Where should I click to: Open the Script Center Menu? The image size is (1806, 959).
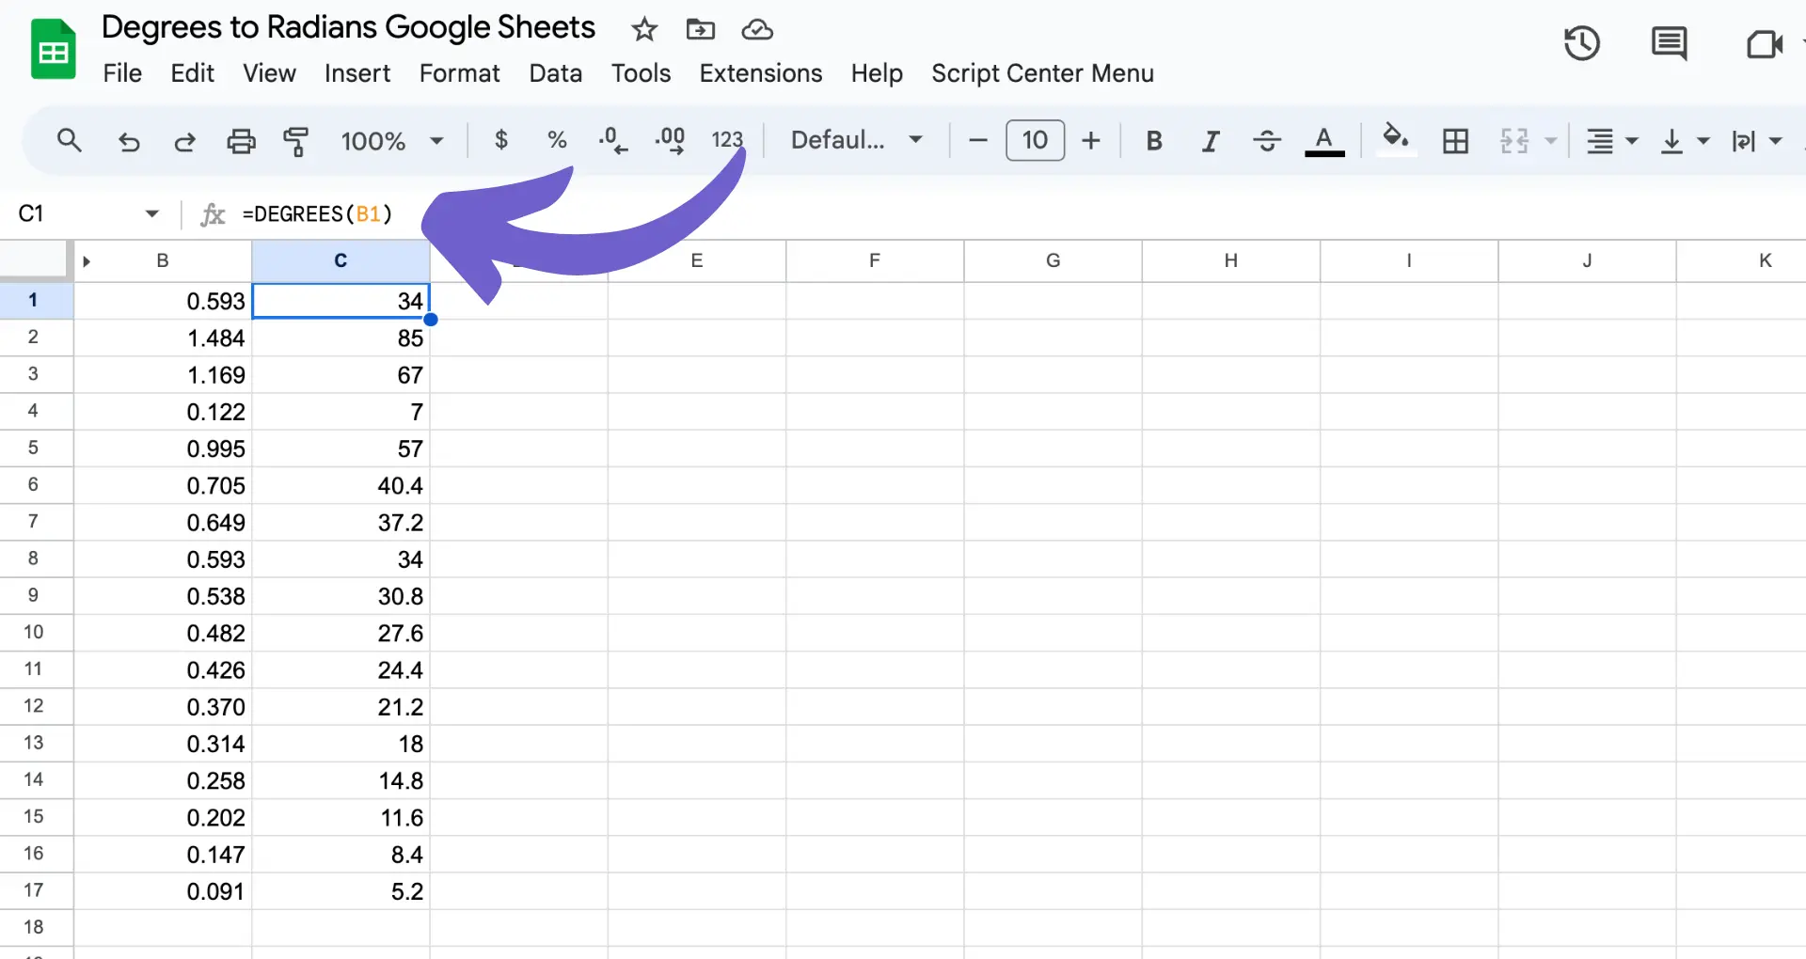point(1042,73)
